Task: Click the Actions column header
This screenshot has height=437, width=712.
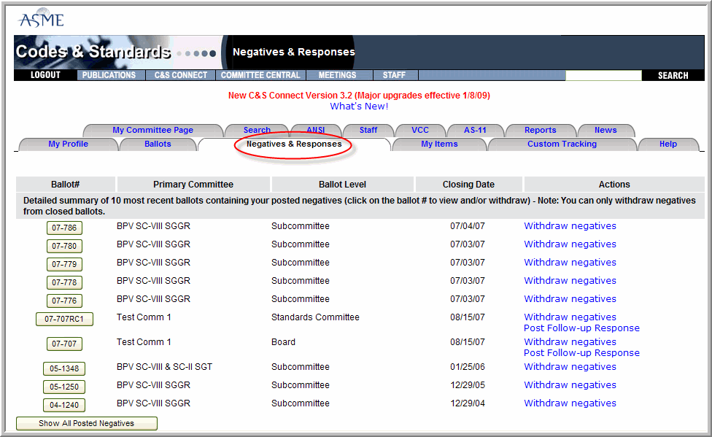Action: coord(614,185)
